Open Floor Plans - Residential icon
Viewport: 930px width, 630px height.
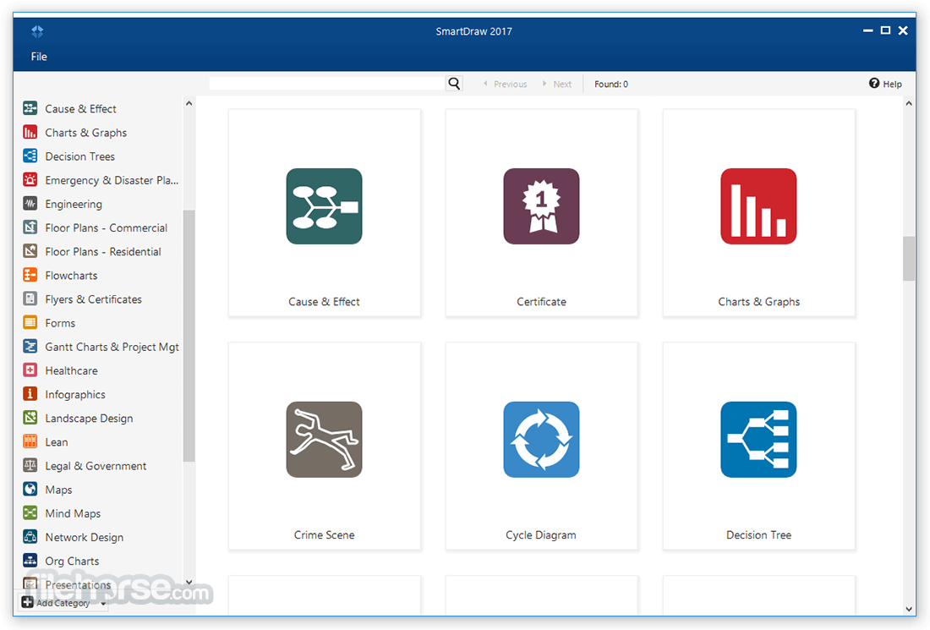coord(30,250)
